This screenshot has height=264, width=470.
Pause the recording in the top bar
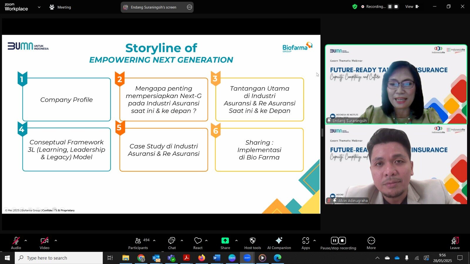tap(390, 6)
